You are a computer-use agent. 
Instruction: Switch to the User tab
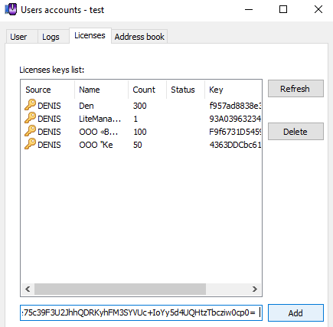tap(22, 37)
